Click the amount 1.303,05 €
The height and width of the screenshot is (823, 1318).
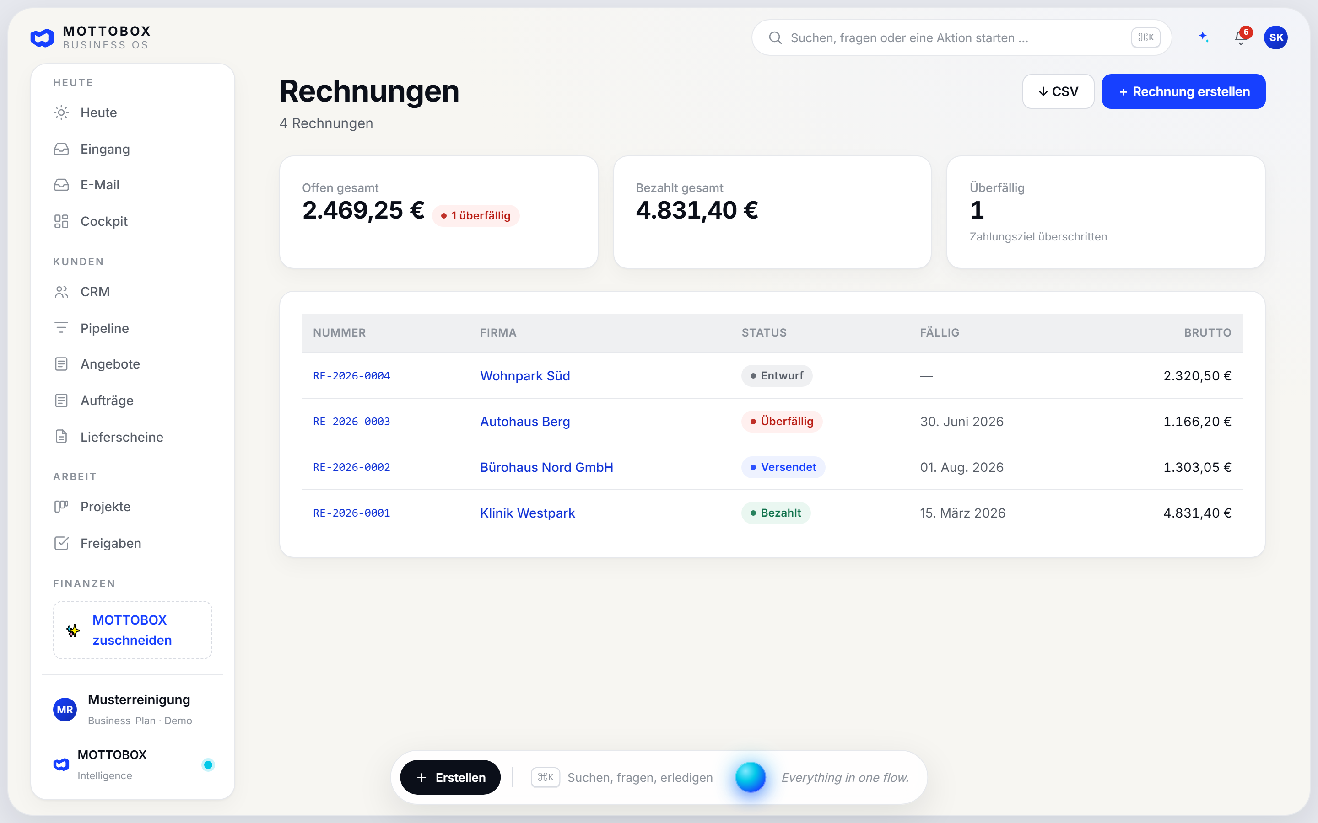pos(1197,467)
